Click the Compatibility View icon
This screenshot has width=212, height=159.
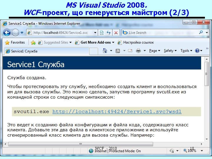pos(102,33)
